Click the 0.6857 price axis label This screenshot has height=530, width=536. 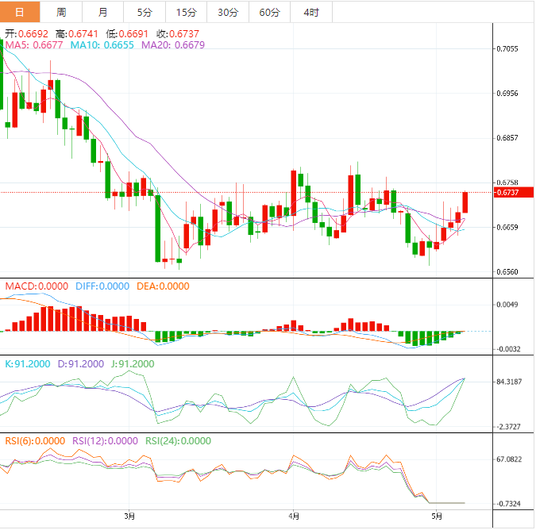(507, 138)
